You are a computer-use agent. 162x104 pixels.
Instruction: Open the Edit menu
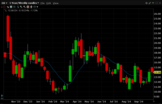click(x=49, y=3)
